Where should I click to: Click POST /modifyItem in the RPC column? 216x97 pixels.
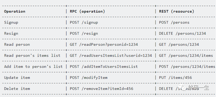tap(89, 78)
